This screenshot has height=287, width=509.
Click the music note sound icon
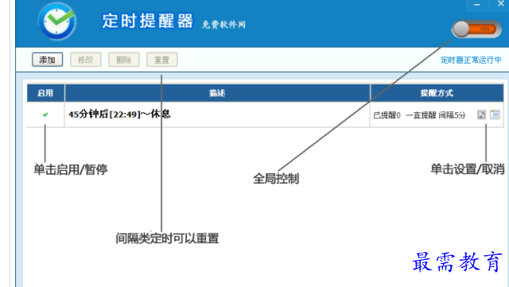click(x=481, y=114)
